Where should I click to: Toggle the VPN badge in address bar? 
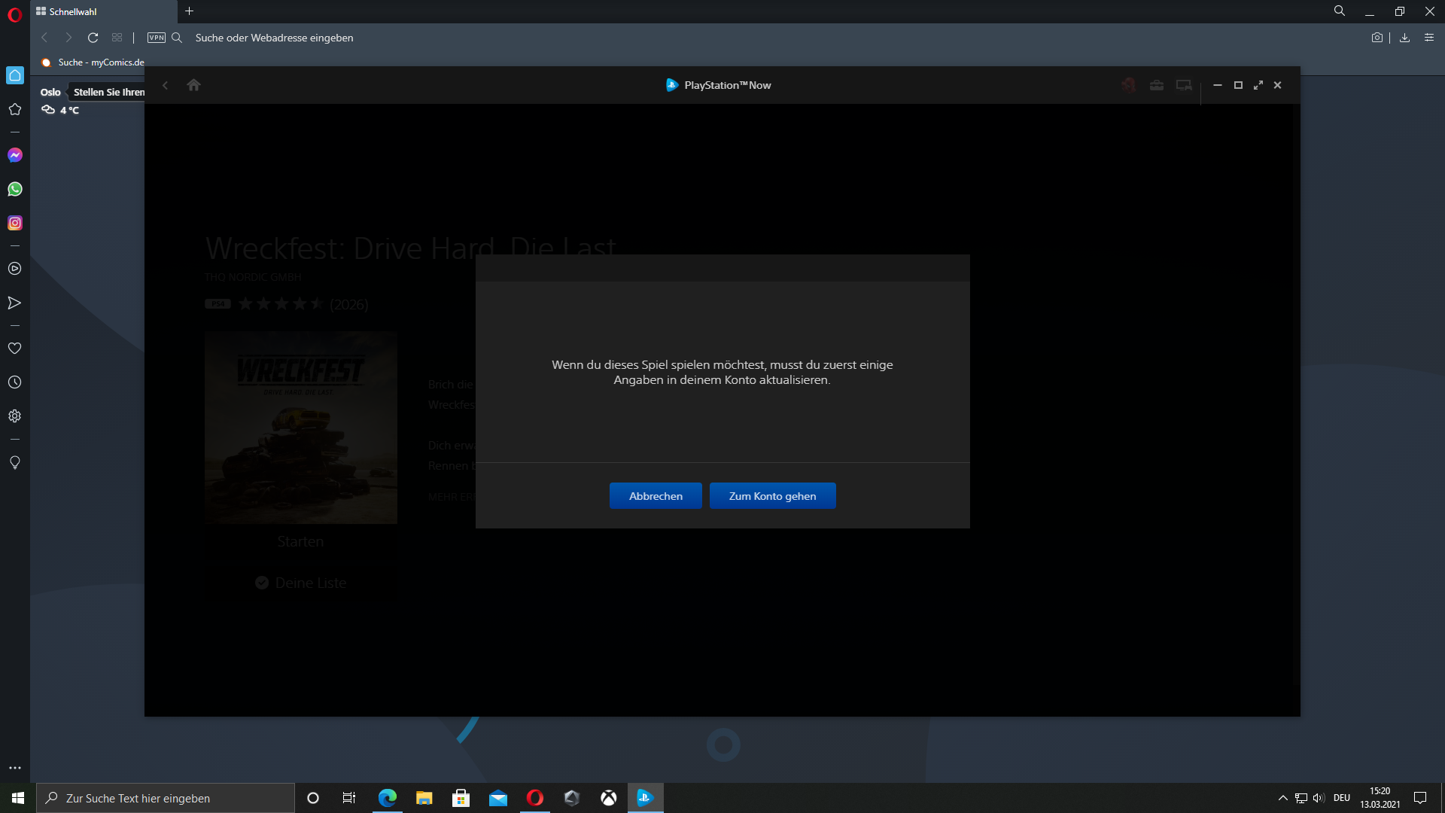[x=157, y=38]
